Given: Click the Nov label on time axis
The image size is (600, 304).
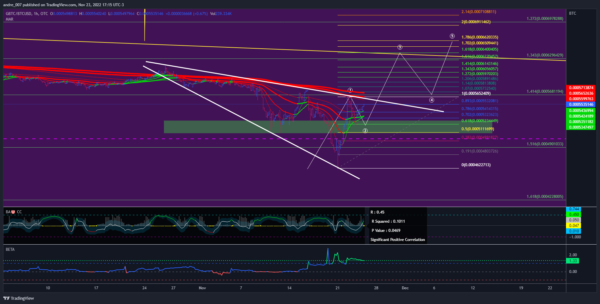Looking at the screenshot, I should pos(203,288).
